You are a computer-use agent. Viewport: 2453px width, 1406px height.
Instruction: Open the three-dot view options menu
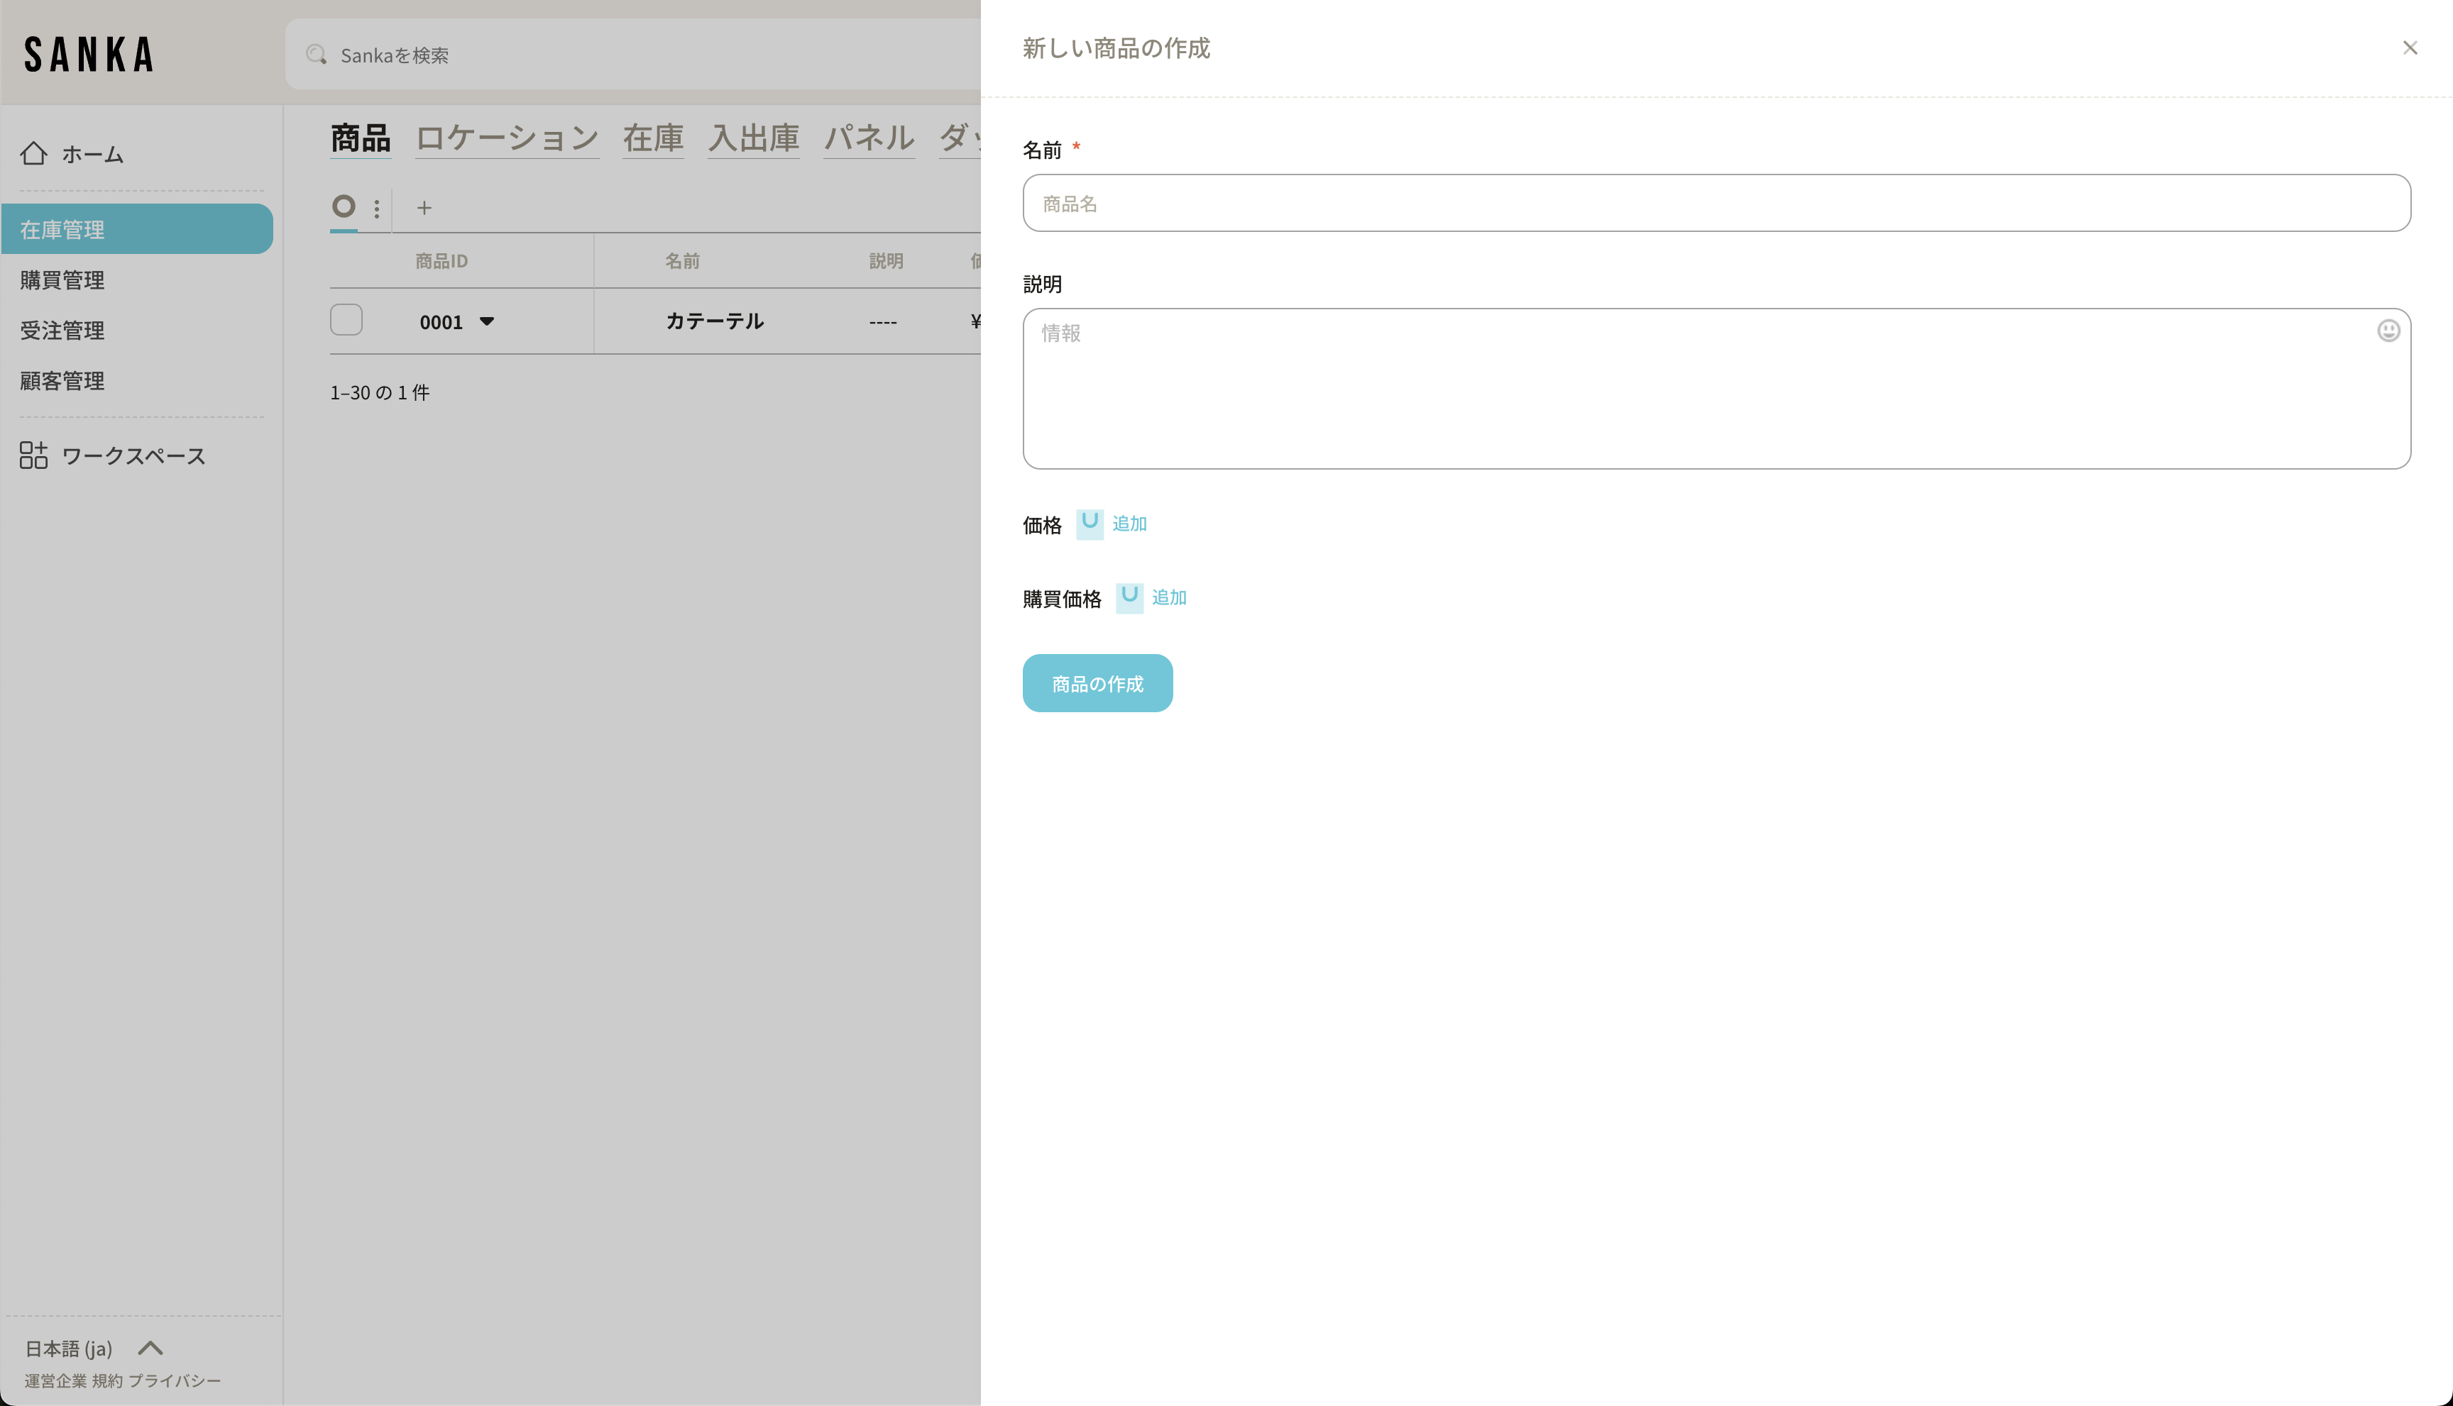point(377,209)
